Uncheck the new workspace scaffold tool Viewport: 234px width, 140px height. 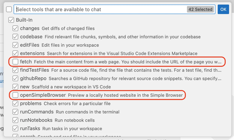pyautogui.click(x=15, y=87)
